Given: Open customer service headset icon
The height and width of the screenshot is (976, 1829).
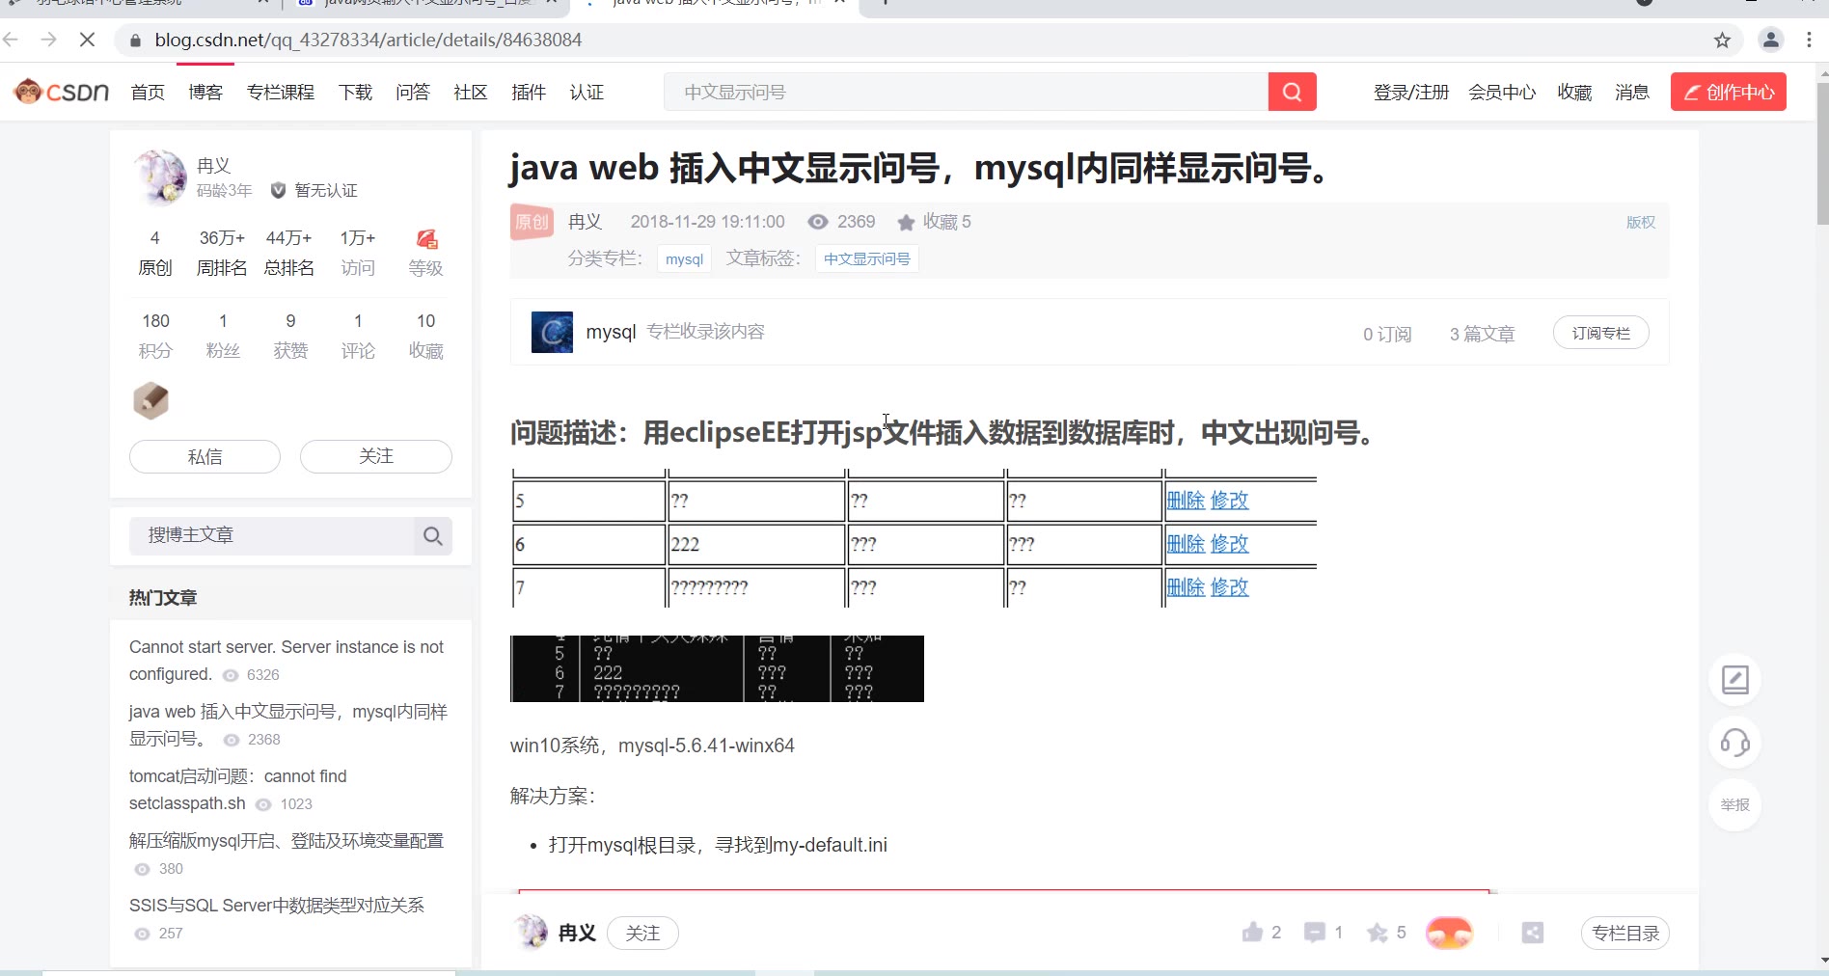Looking at the screenshot, I should pos(1734,743).
